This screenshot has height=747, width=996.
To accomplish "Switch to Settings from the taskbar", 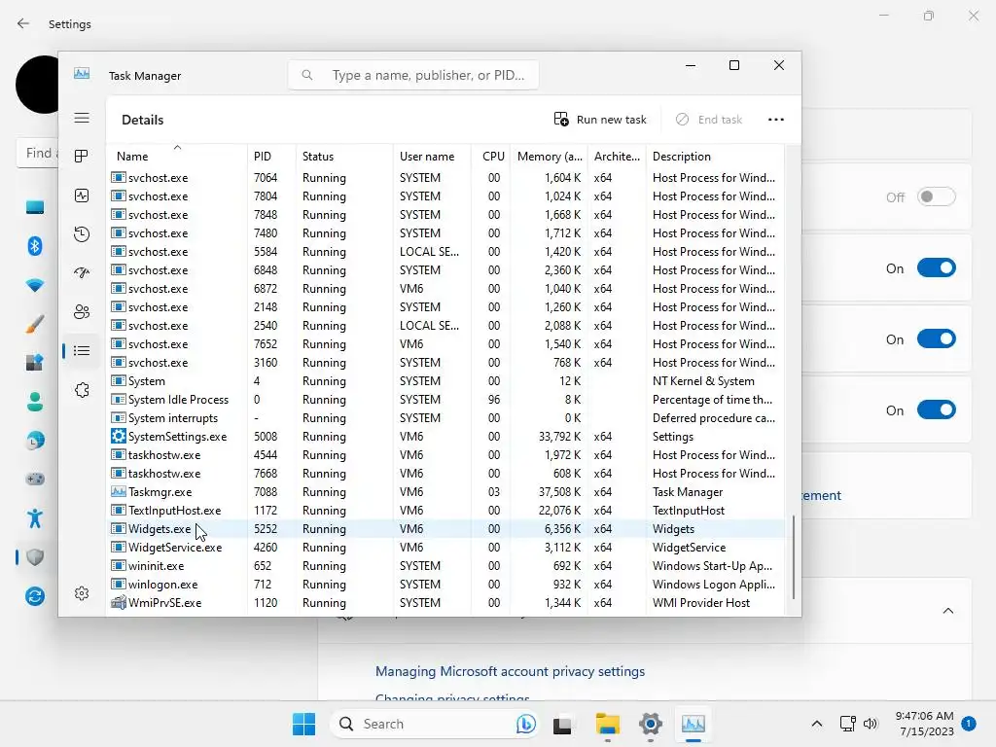I will click(x=651, y=724).
